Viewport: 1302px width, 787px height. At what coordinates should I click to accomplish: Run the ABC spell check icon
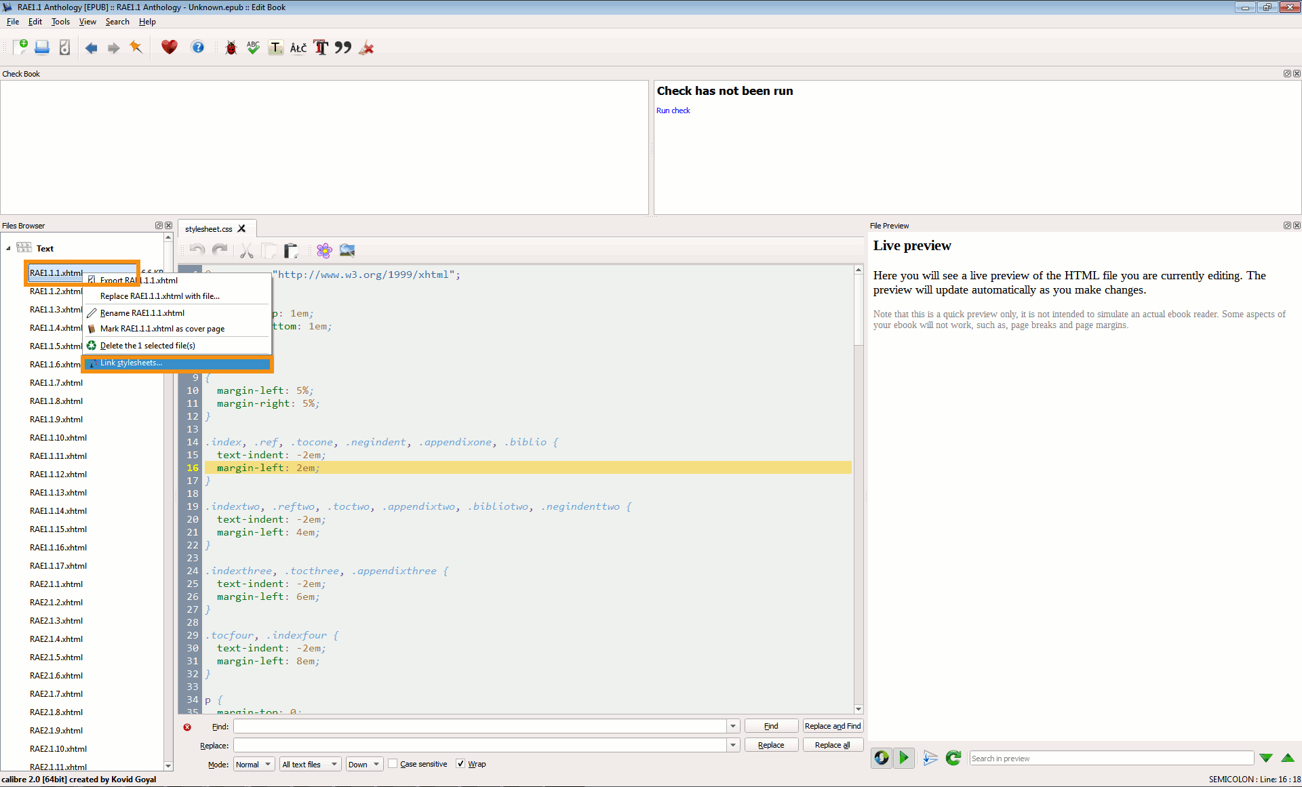tap(253, 47)
